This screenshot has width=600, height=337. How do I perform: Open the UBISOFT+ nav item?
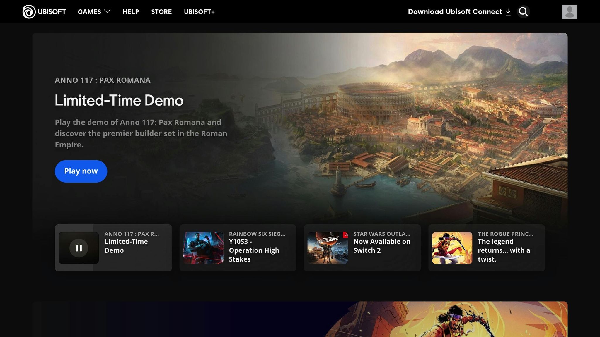click(x=199, y=12)
